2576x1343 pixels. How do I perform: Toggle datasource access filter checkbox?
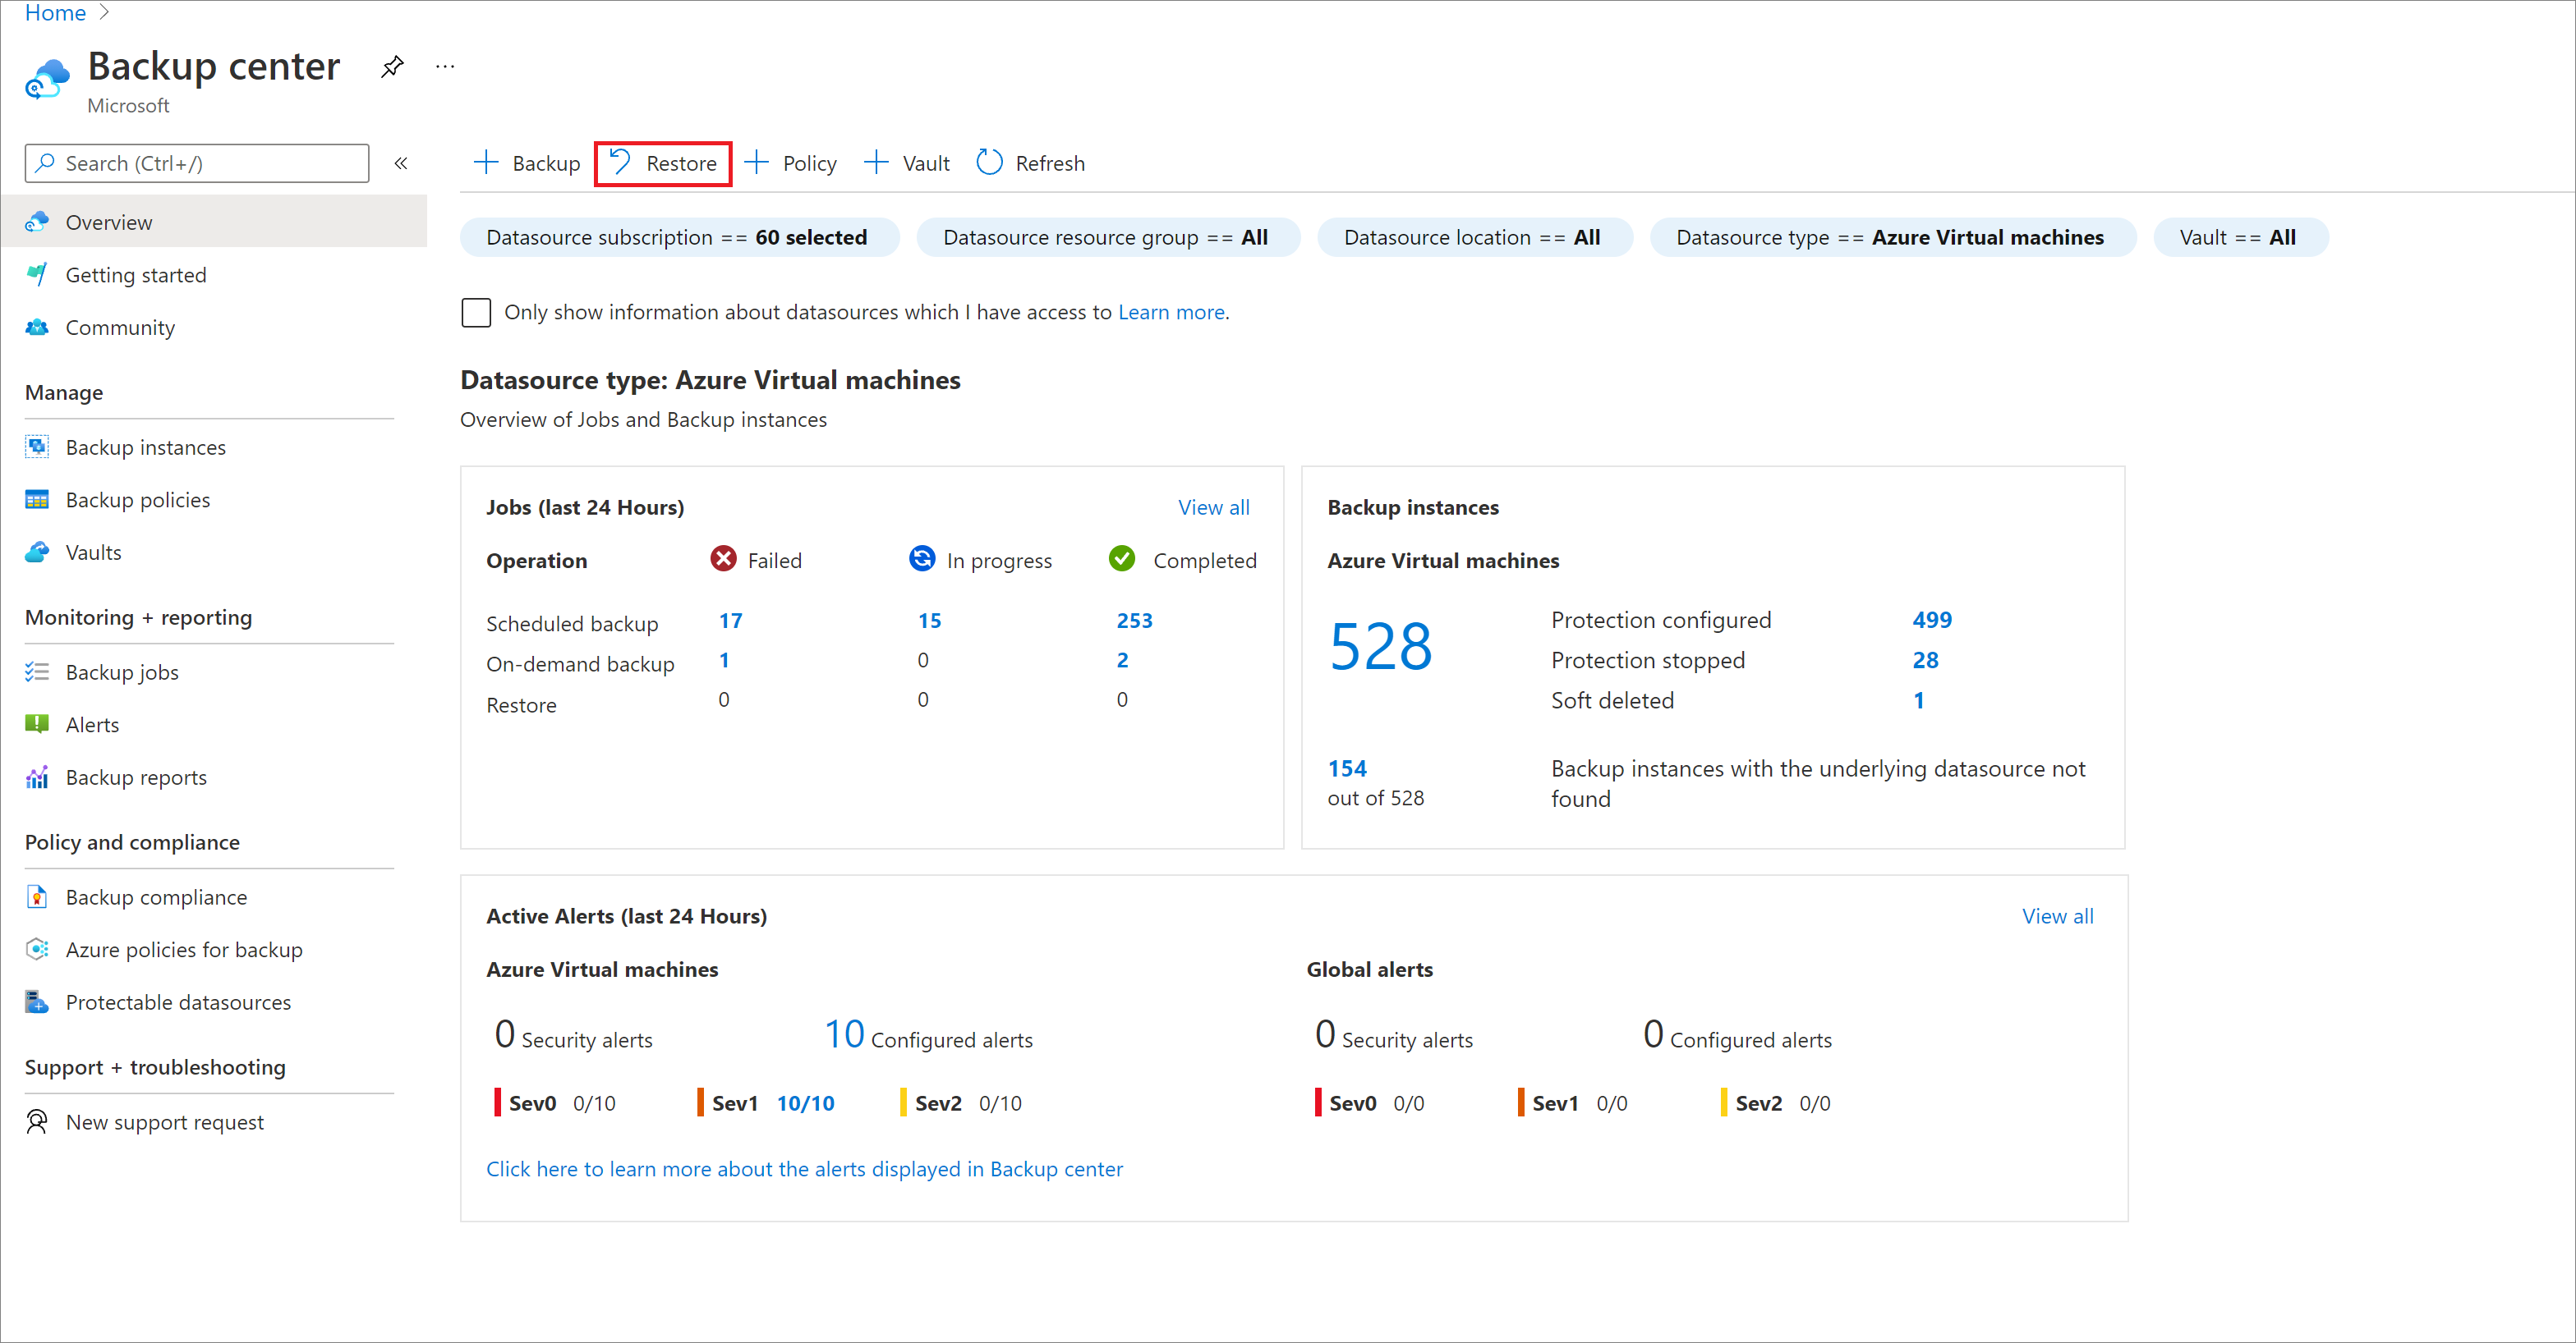point(477,311)
